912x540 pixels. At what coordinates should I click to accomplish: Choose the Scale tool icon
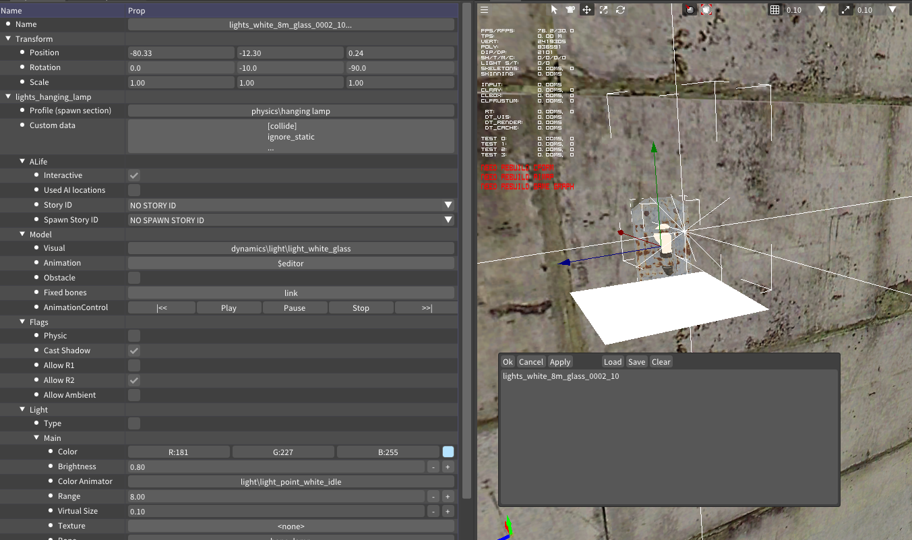(603, 9)
